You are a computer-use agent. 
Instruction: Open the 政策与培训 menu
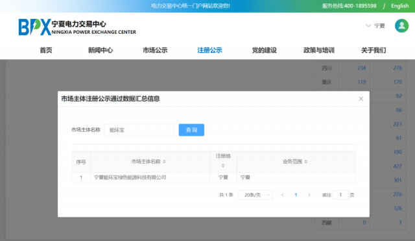(319, 50)
